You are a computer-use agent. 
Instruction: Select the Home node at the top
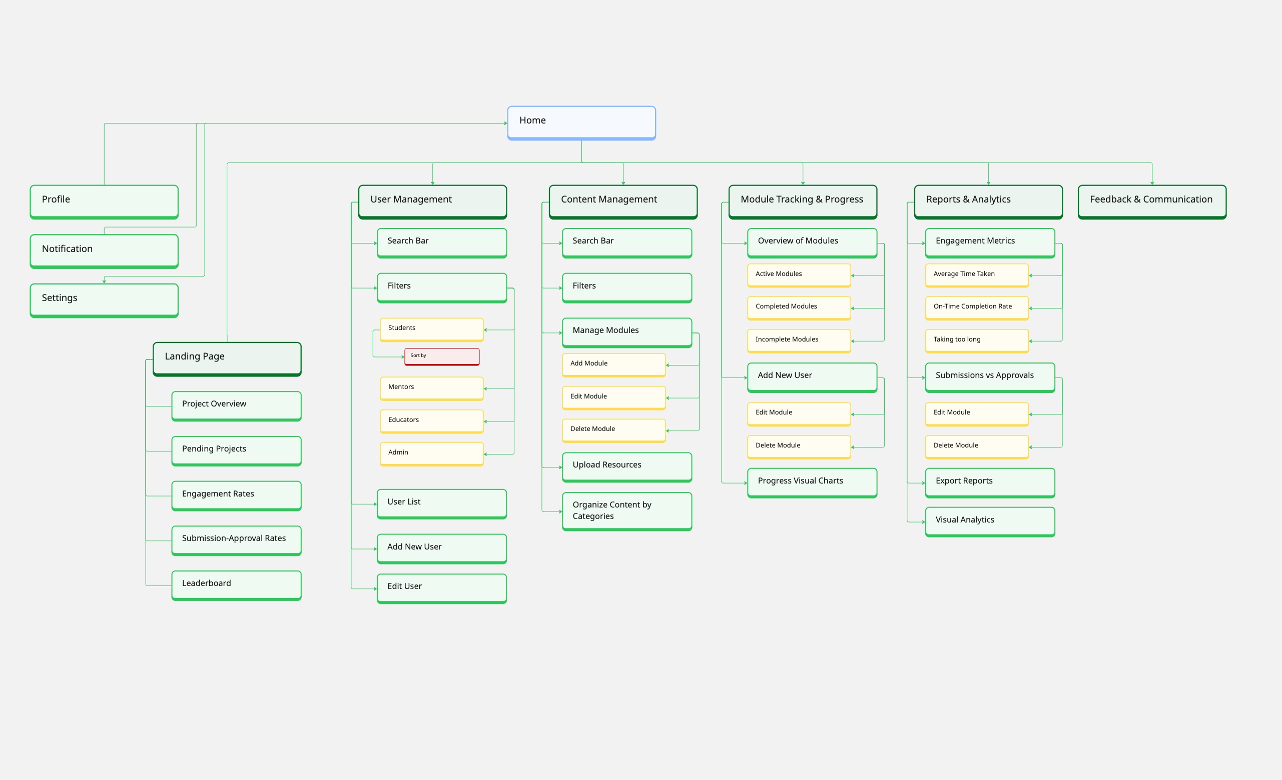coord(581,122)
